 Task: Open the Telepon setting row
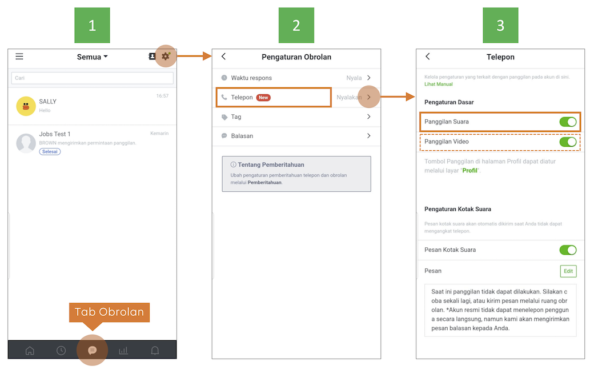(296, 97)
